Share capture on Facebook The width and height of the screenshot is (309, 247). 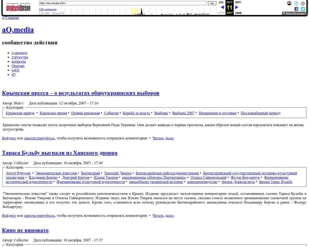point(296,9)
